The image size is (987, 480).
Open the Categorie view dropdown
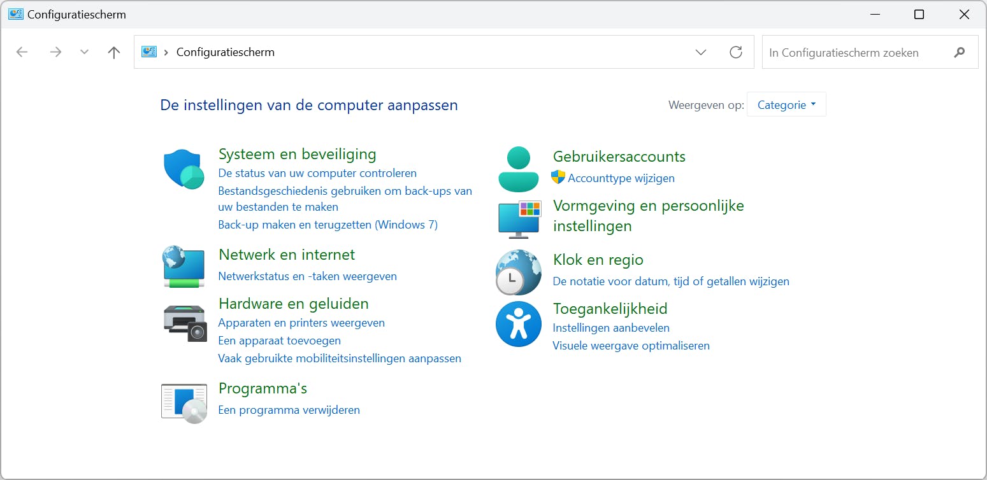(x=786, y=105)
